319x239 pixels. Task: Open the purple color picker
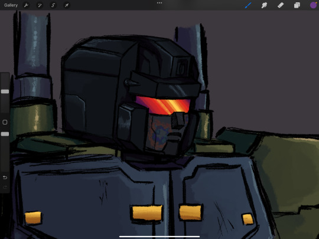(x=313, y=5)
